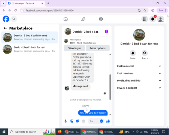Image resolution: width=169 pixels, height=135 pixels.
Task: Click the More options button
Action: coord(98,48)
